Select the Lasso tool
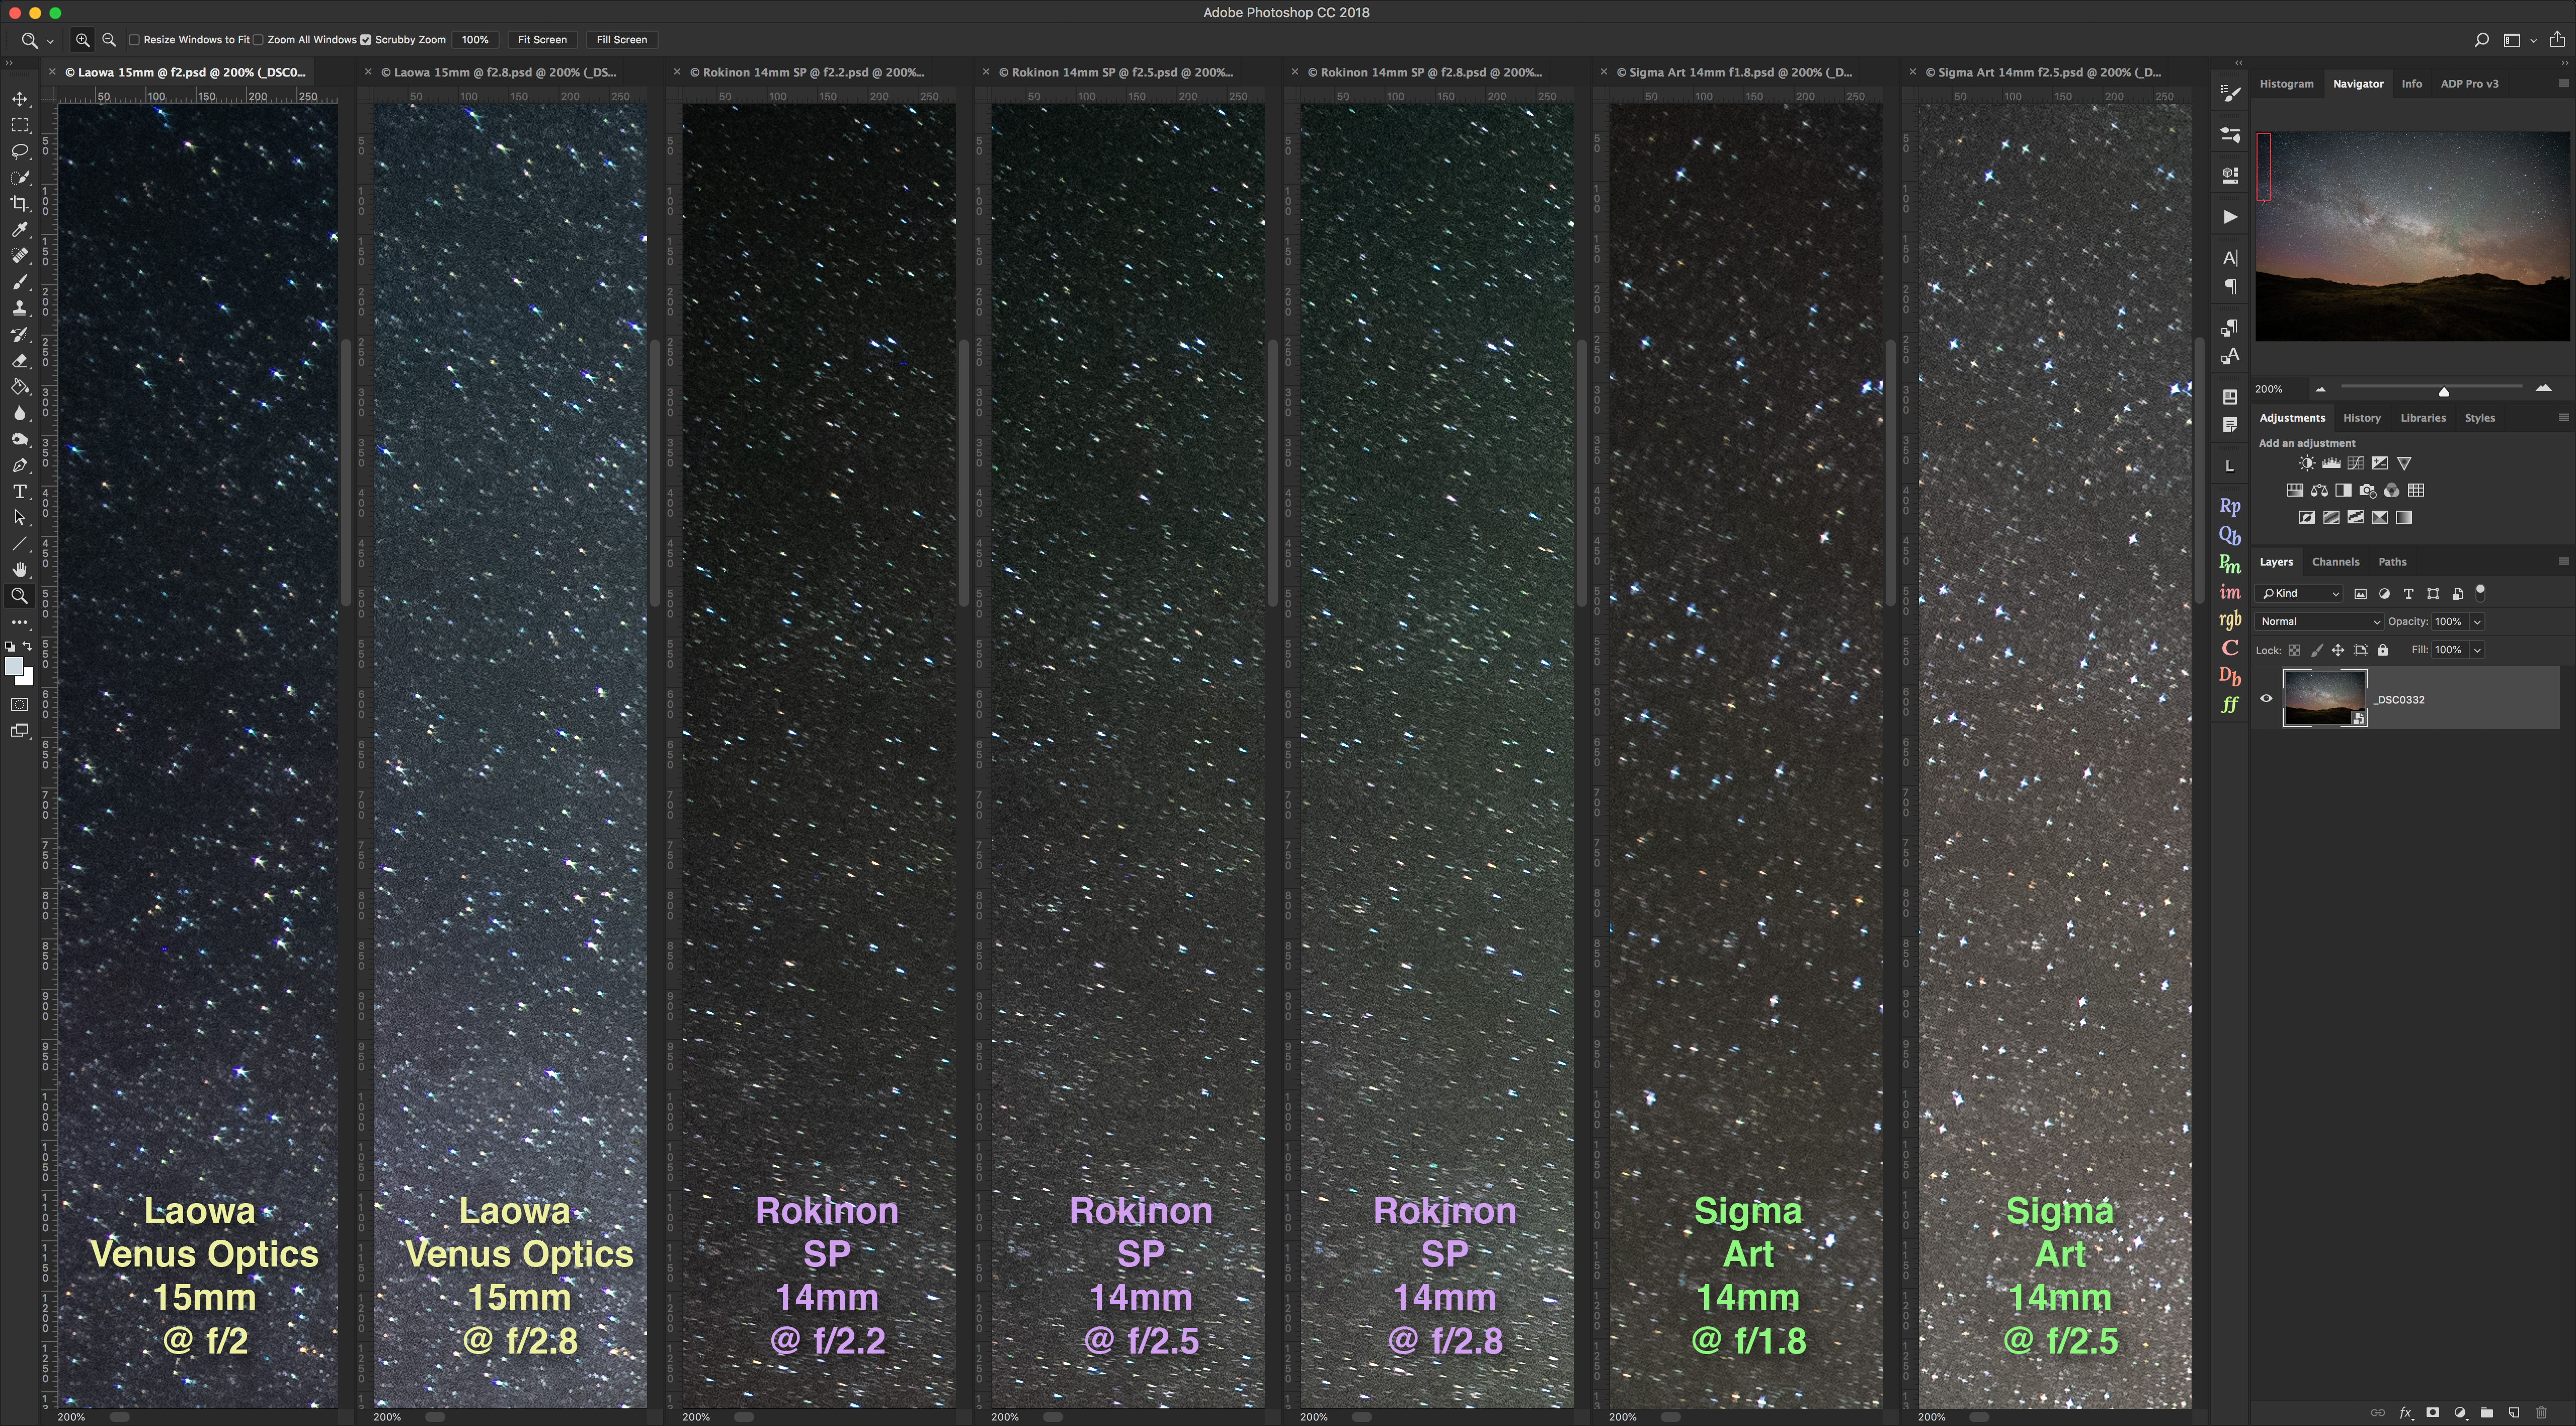This screenshot has height=1426, width=2576. pos(19,151)
